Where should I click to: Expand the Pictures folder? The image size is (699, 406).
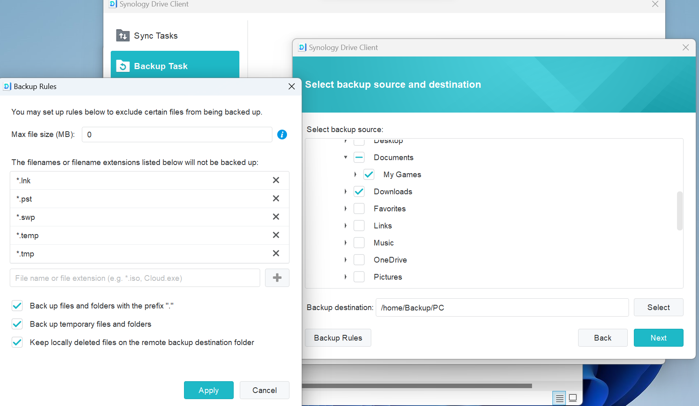pos(346,277)
